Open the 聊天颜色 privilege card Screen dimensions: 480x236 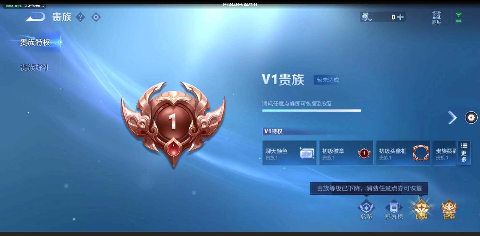coord(289,153)
